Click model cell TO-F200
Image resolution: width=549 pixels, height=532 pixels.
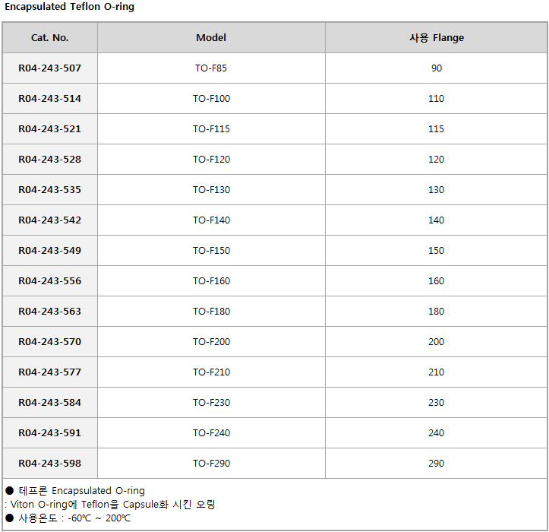point(211,342)
